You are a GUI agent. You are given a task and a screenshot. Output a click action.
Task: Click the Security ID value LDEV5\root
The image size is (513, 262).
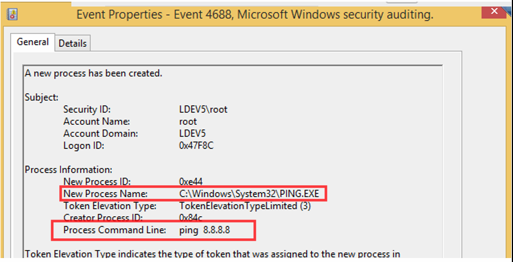pyautogui.click(x=203, y=109)
